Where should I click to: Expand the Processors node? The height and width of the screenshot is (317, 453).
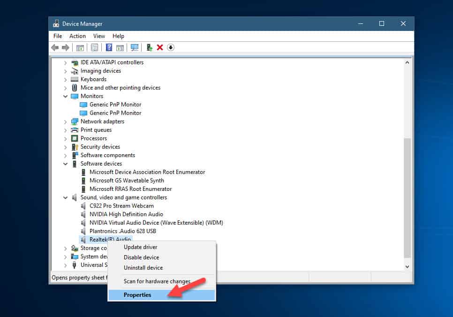(x=66, y=139)
